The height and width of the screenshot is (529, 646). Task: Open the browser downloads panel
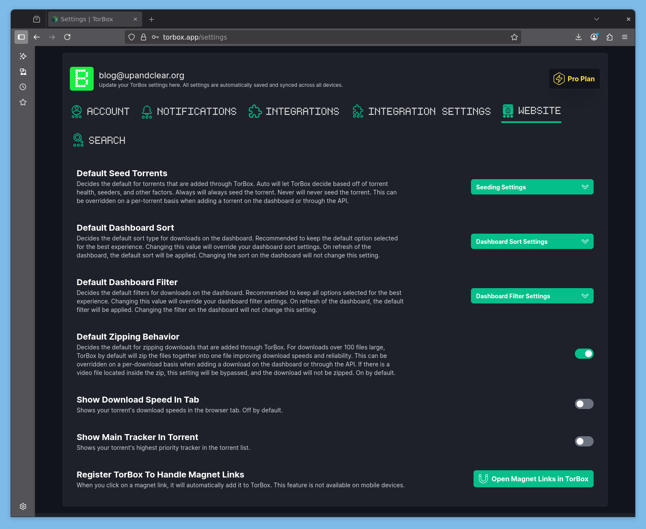578,37
